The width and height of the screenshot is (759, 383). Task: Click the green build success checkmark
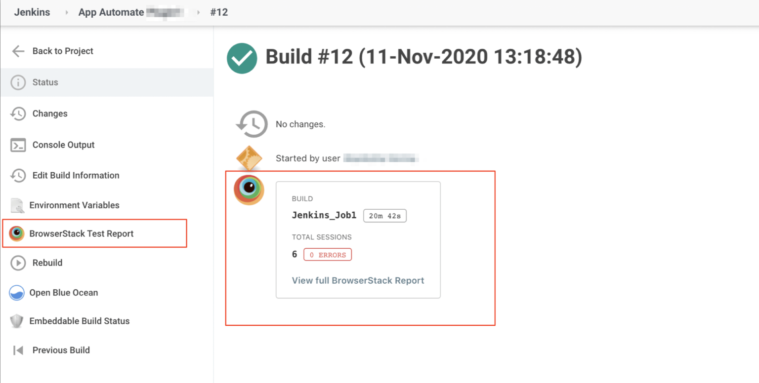[x=242, y=58]
